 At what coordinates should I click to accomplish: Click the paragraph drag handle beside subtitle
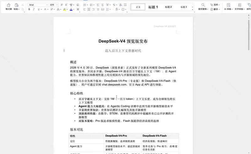[64, 51]
